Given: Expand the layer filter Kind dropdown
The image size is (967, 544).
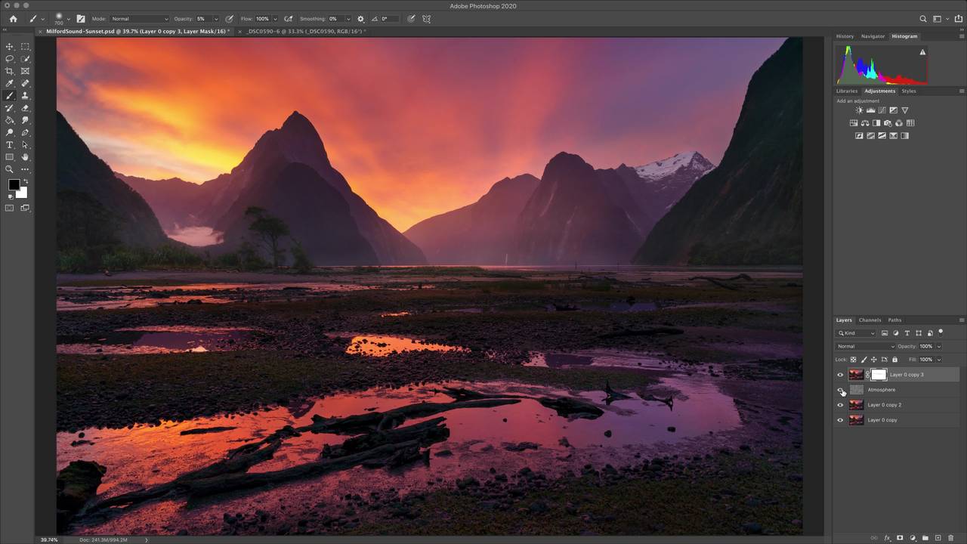Looking at the screenshot, I should tap(856, 333).
